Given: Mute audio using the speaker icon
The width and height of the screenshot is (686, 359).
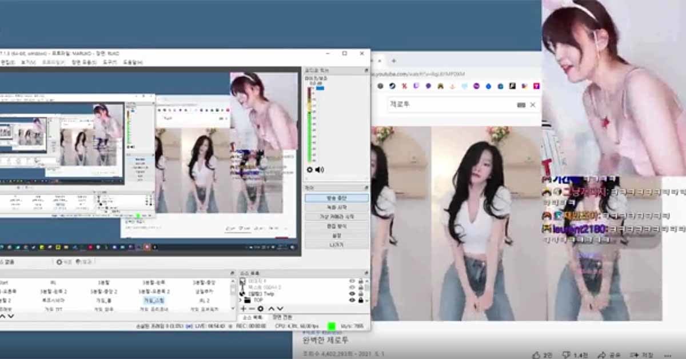Looking at the screenshot, I should (x=319, y=169).
